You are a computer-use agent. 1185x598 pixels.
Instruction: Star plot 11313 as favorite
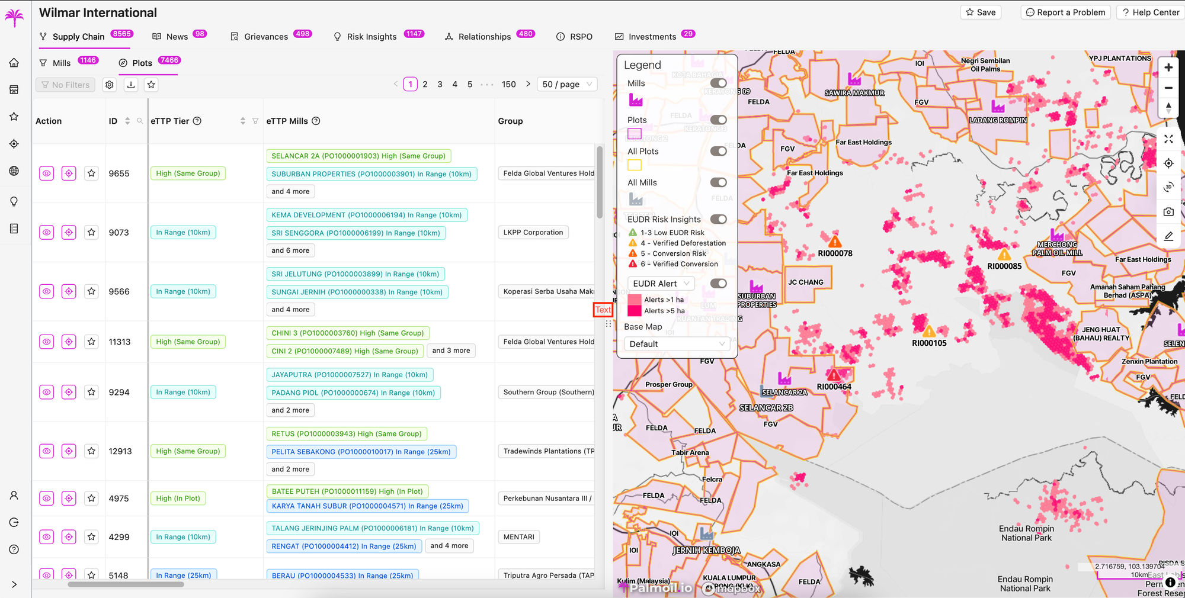click(x=91, y=342)
